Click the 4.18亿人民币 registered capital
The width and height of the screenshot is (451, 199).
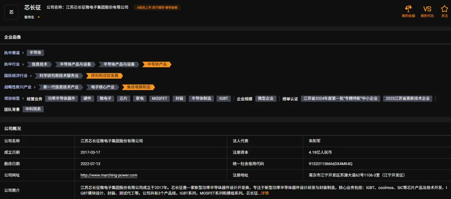320,152
